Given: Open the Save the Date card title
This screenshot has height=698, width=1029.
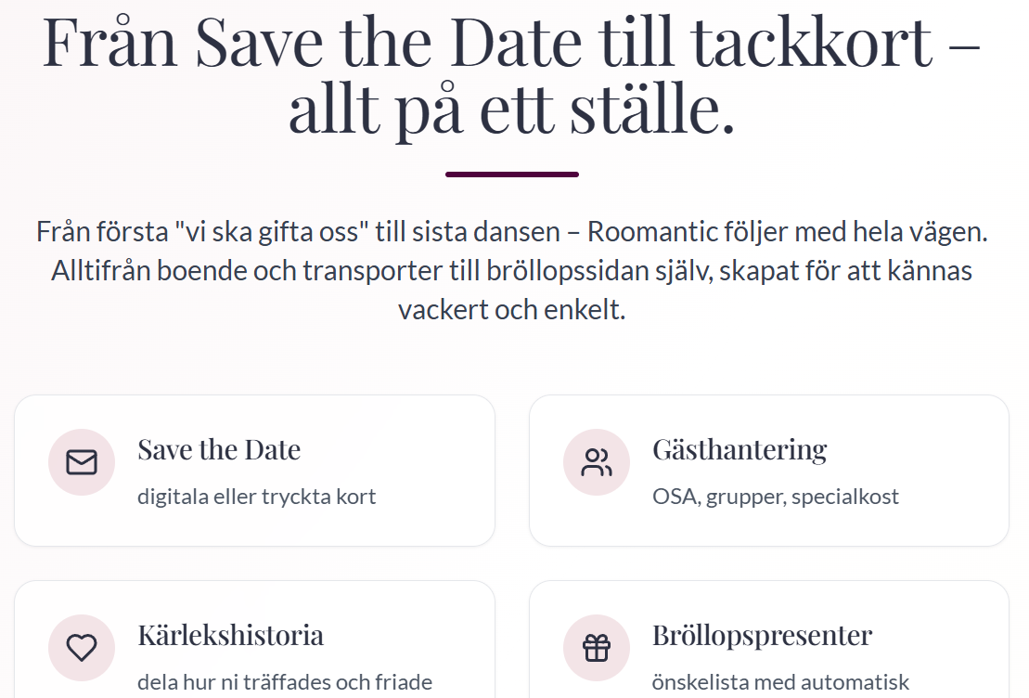Looking at the screenshot, I should [219, 450].
